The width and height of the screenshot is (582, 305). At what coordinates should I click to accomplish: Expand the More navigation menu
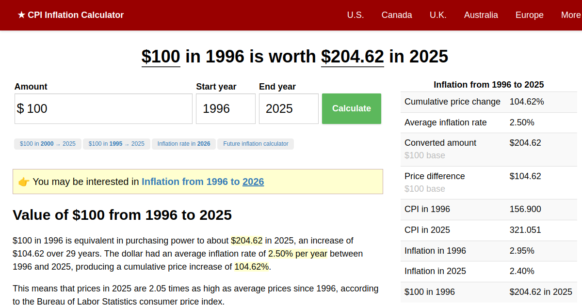coord(570,15)
